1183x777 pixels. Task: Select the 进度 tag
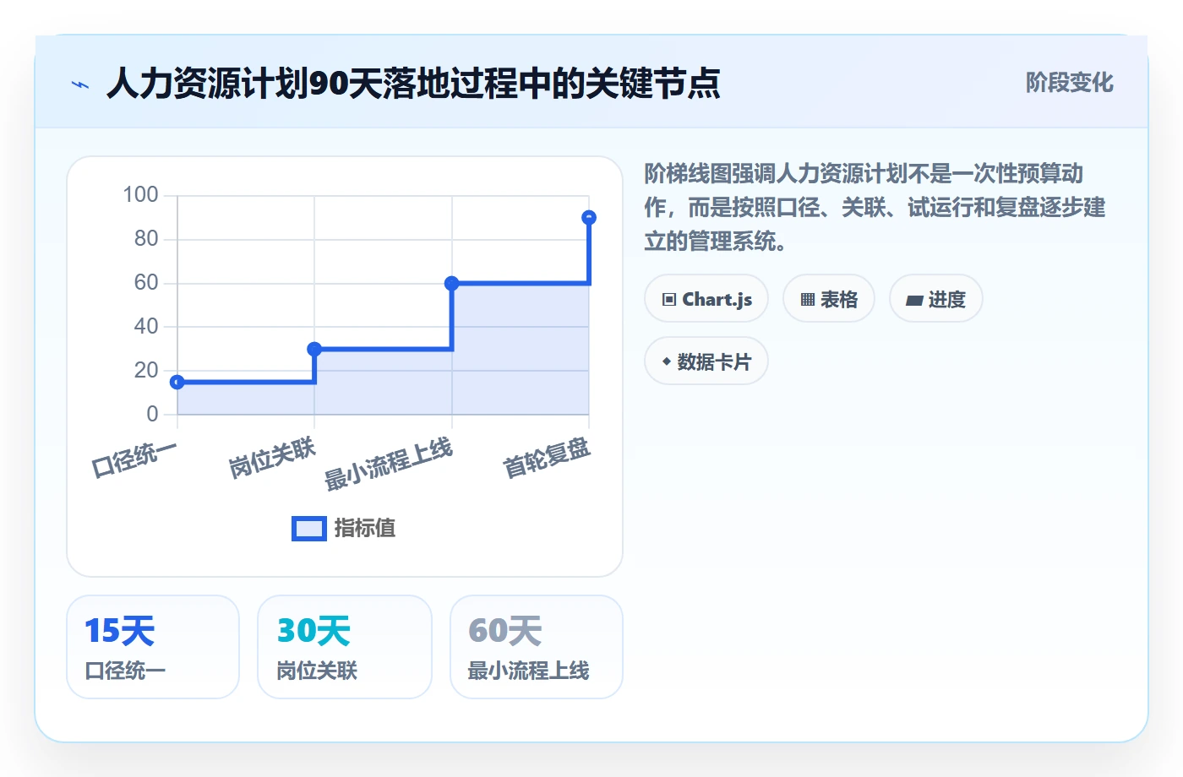coord(936,299)
